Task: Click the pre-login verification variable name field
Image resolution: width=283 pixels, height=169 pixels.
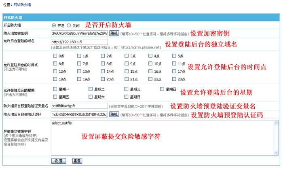Action: coord(79,106)
